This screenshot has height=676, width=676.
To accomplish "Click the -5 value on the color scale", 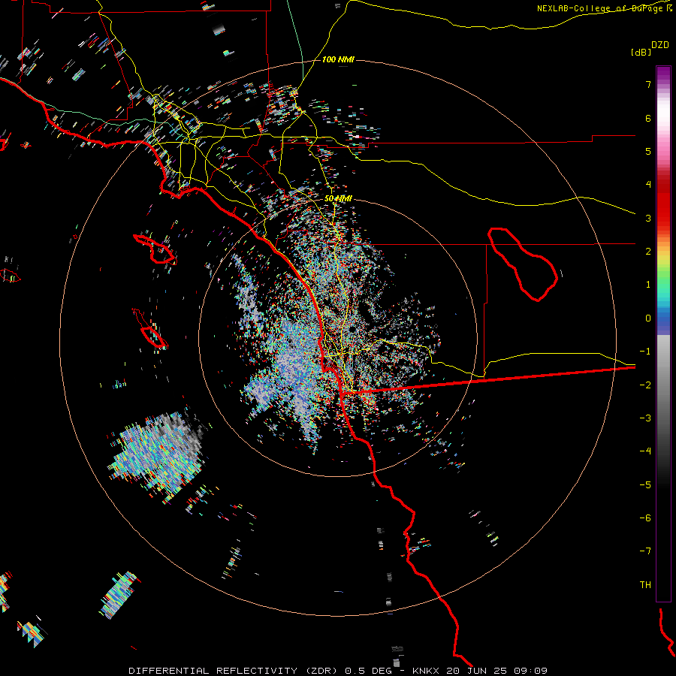I will [x=645, y=485].
